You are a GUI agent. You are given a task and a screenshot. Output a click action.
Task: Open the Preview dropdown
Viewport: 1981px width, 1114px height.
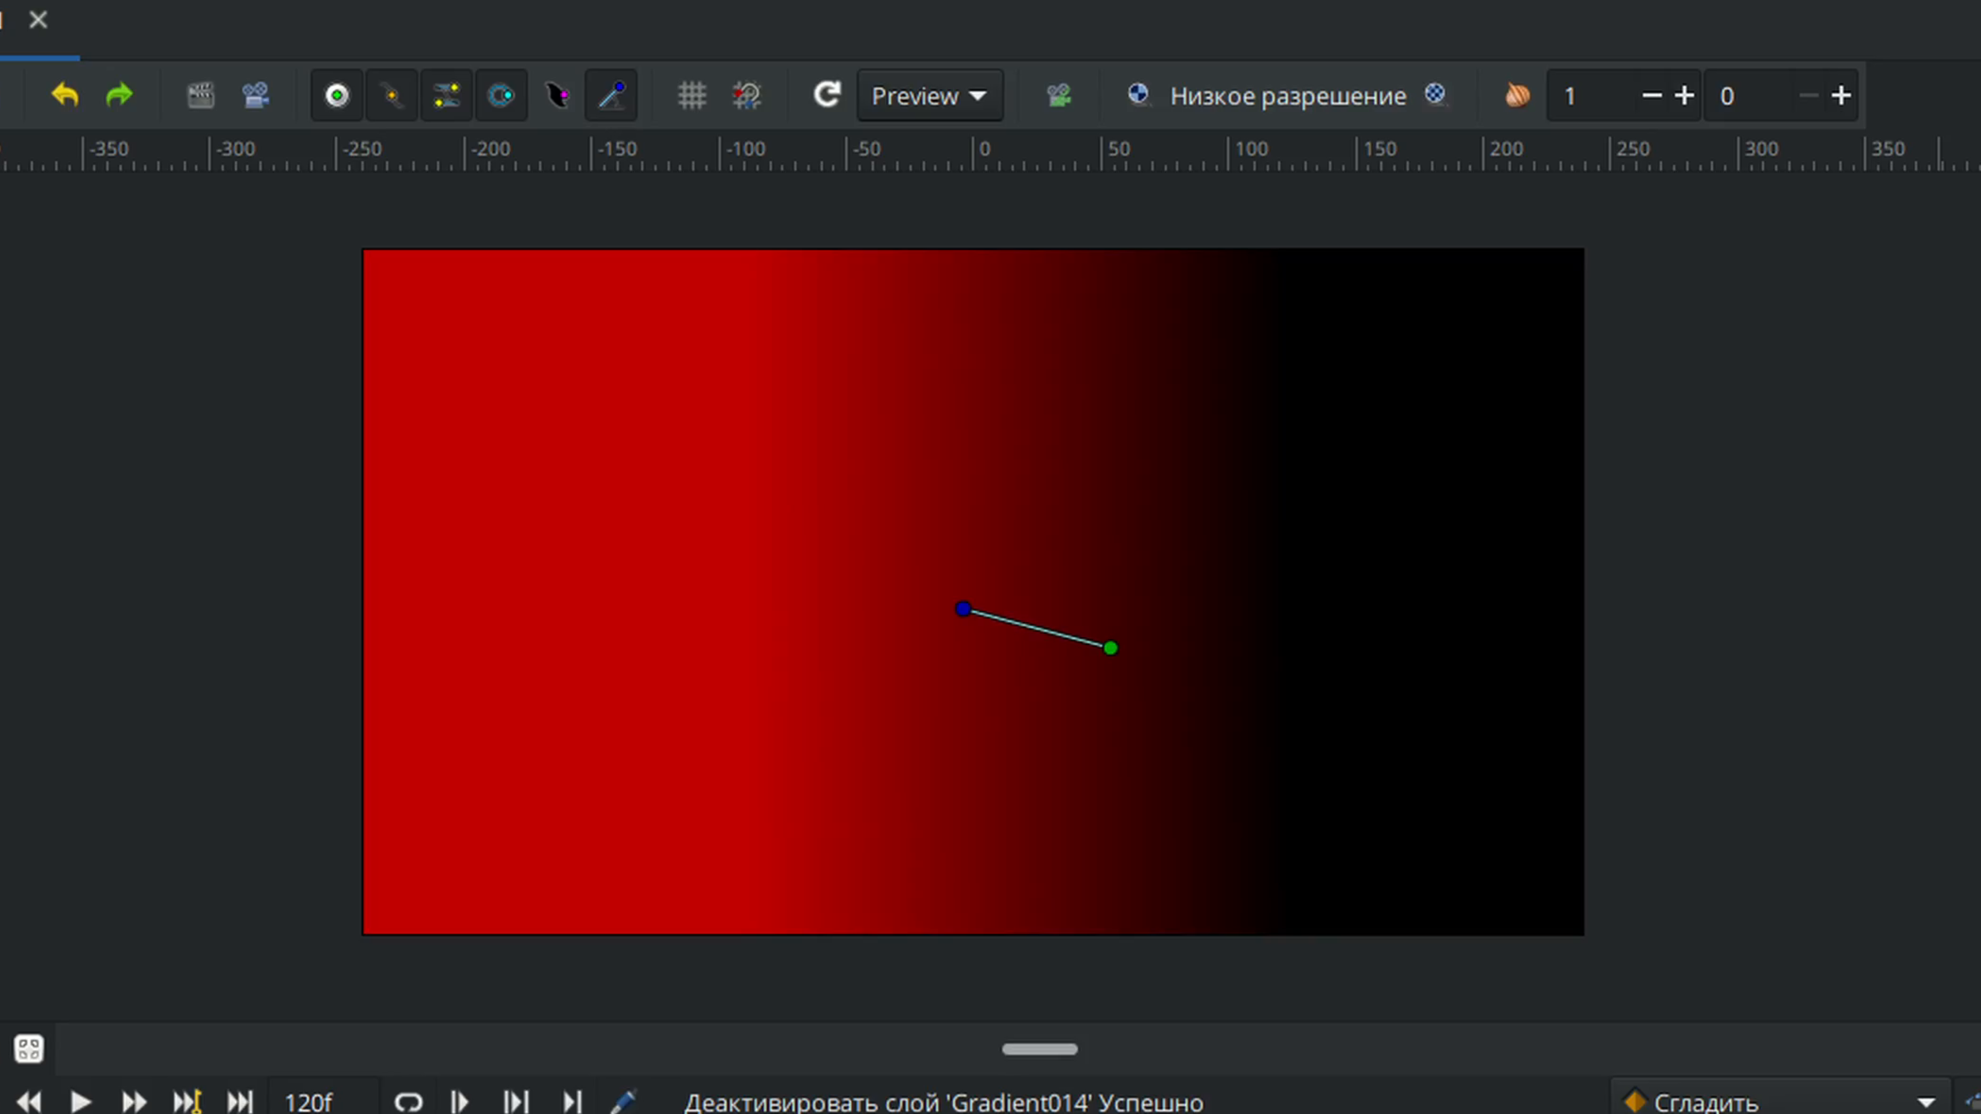(x=930, y=95)
